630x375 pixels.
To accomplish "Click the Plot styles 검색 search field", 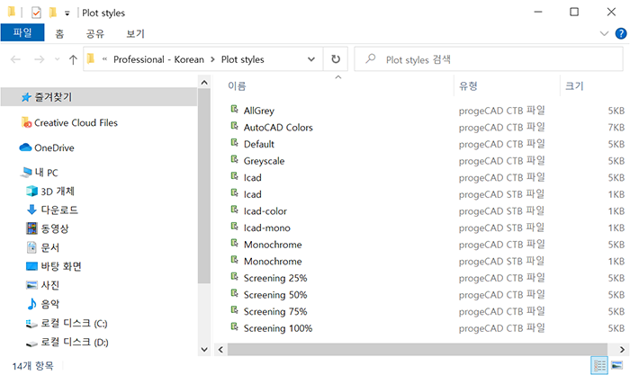I will [486, 59].
